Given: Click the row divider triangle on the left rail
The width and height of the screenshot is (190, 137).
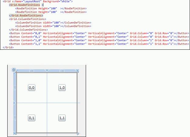Looking at the screenshot, I should click(x=15, y=103).
